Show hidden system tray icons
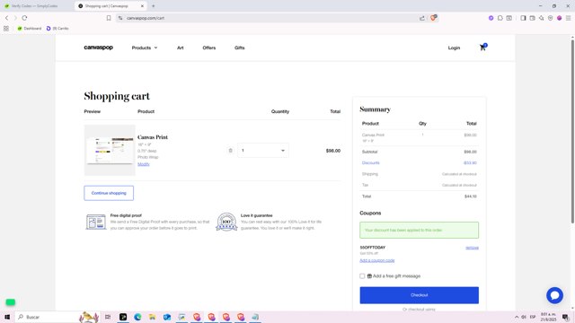This screenshot has height=323, width=575. 517,317
